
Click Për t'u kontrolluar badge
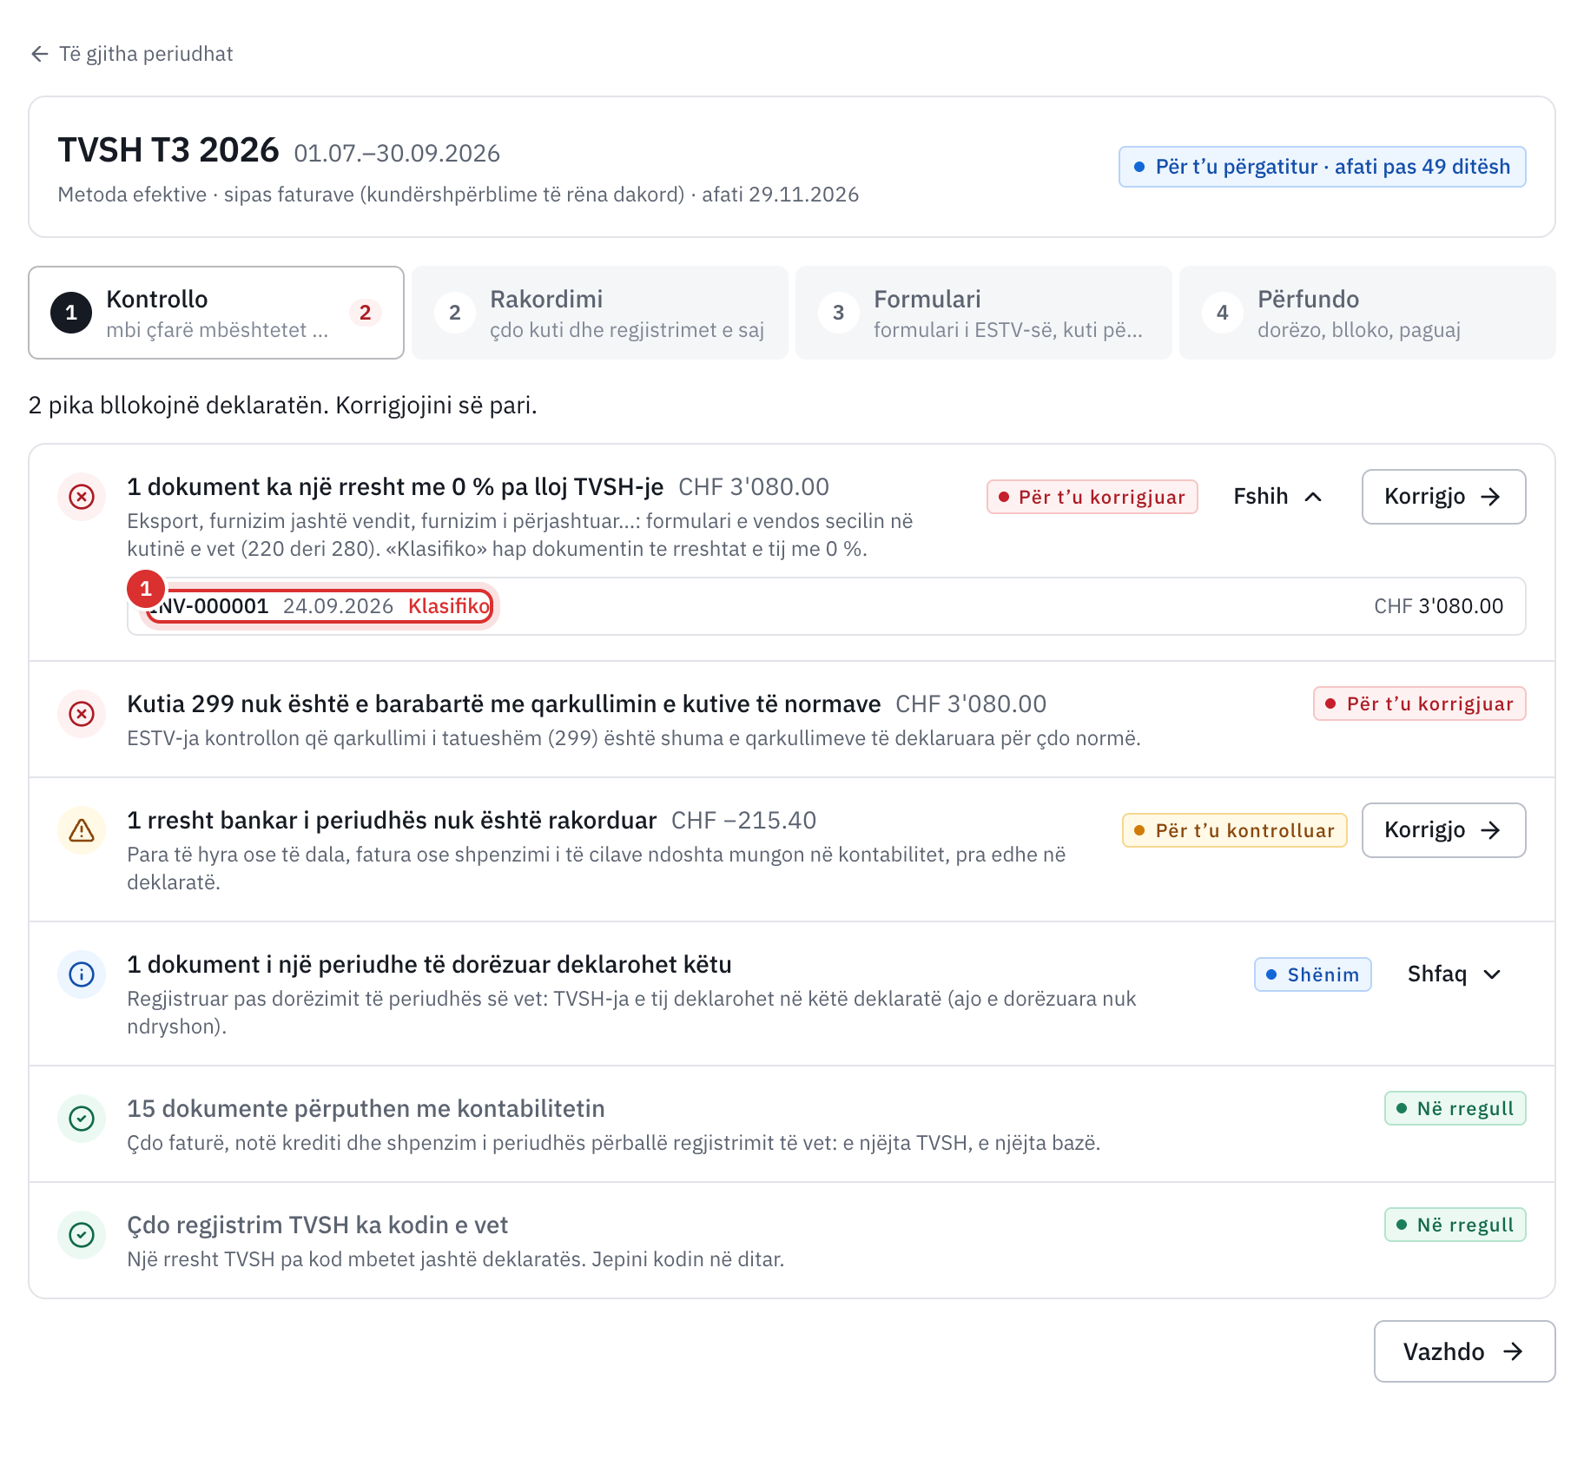pyautogui.click(x=1234, y=830)
